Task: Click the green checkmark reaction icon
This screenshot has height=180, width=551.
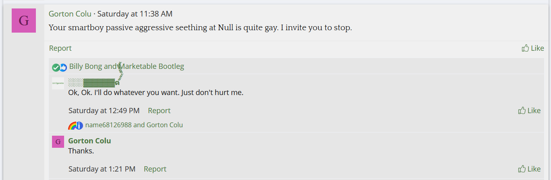Action: point(56,67)
